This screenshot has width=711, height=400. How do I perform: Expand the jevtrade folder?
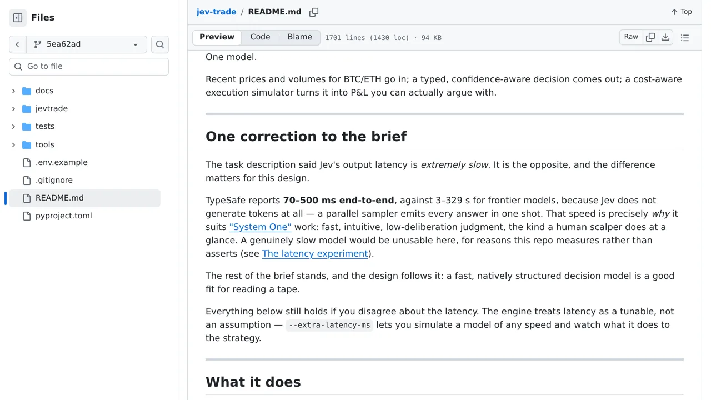[13, 108]
